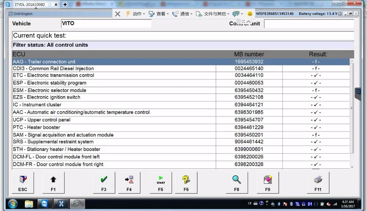The width and height of the screenshot is (367, 211).
Task: Select IC Instrument cluster row
Action: click(181, 104)
